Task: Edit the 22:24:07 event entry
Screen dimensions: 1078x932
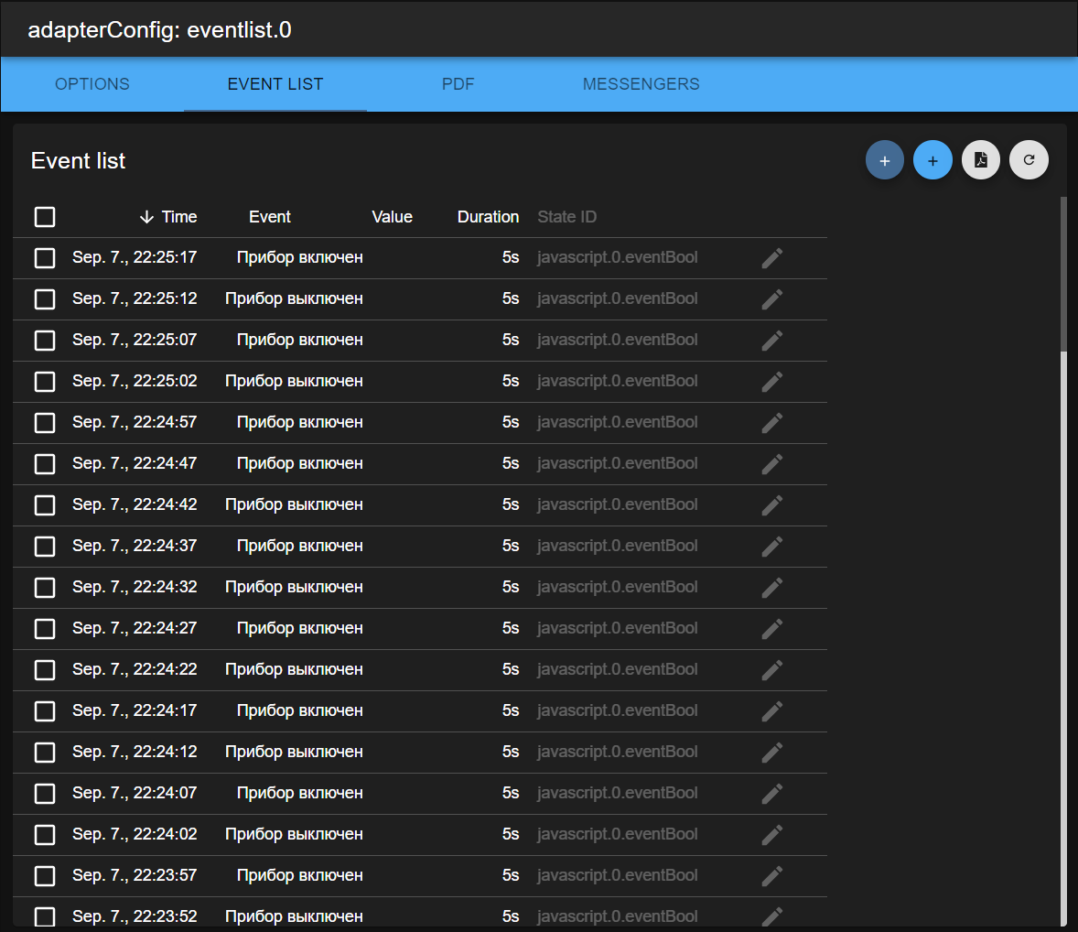Action: 772,794
